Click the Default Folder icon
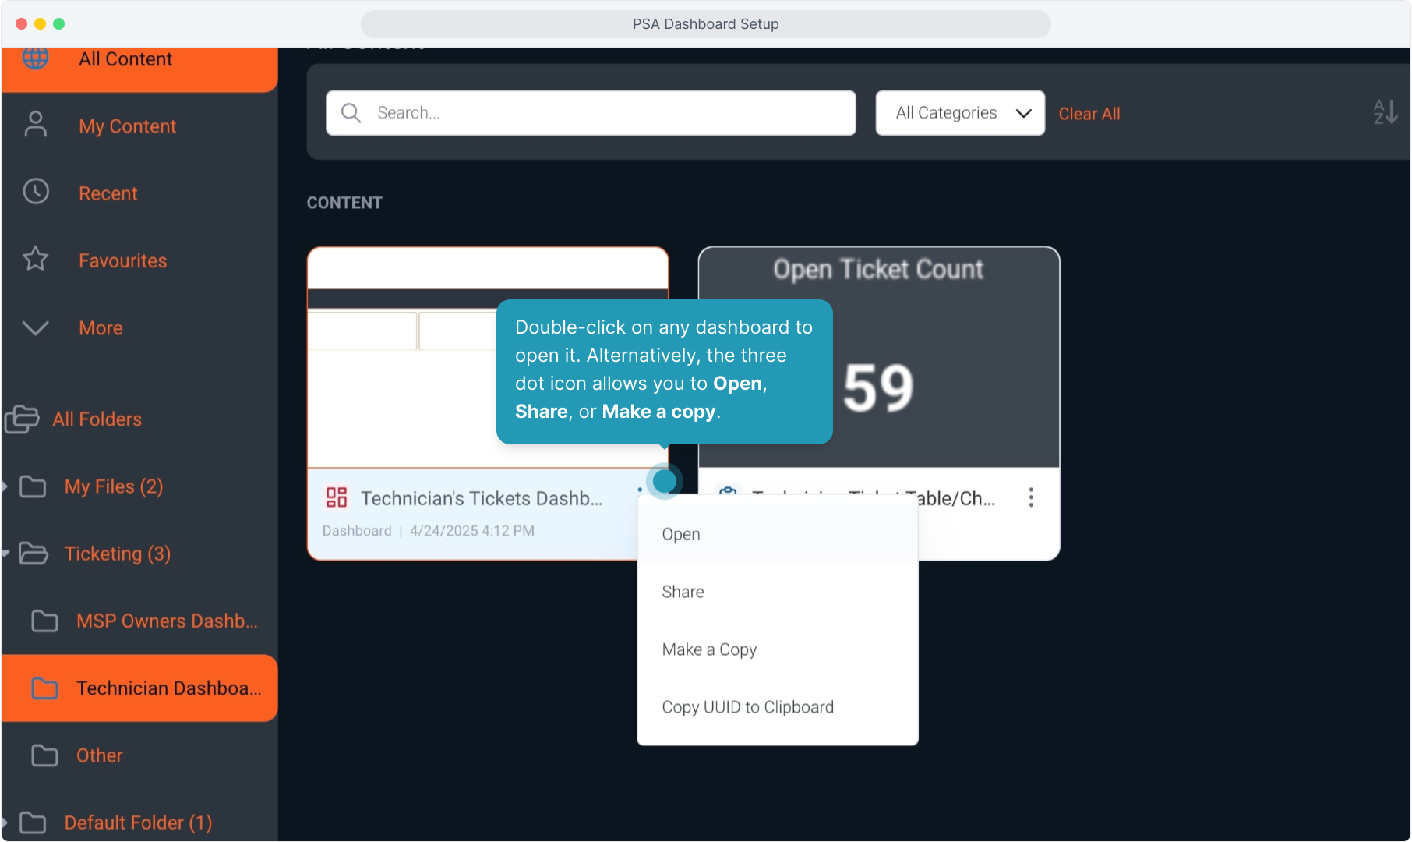This screenshot has height=842, width=1412. coord(33,823)
